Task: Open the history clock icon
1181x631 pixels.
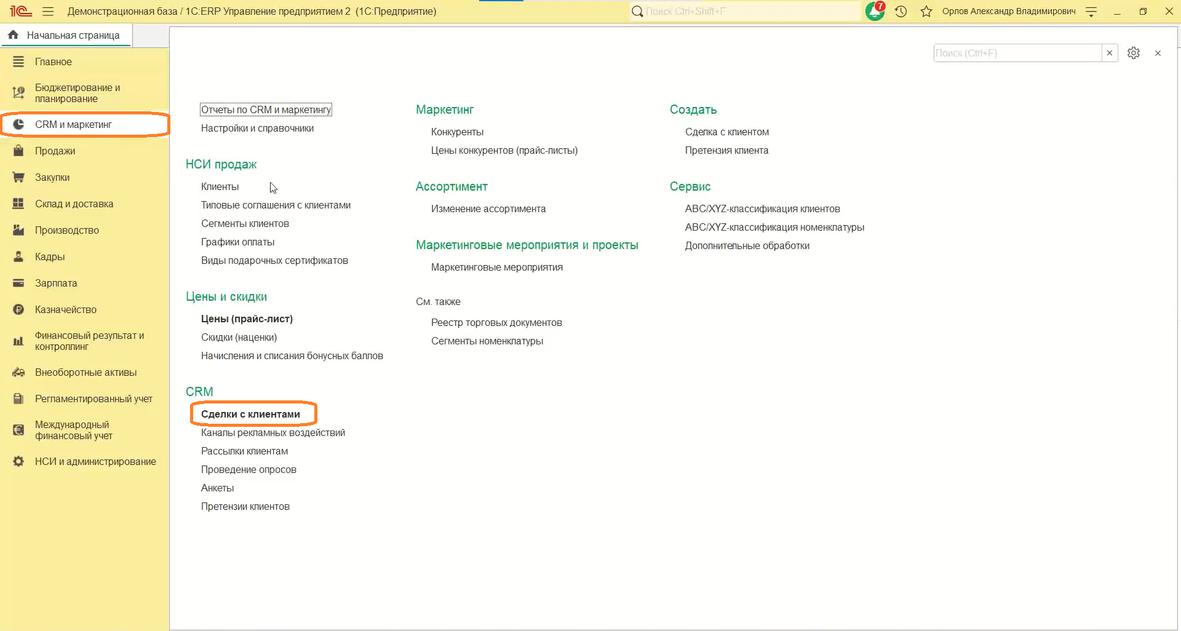Action: click(x=901, y=11)
